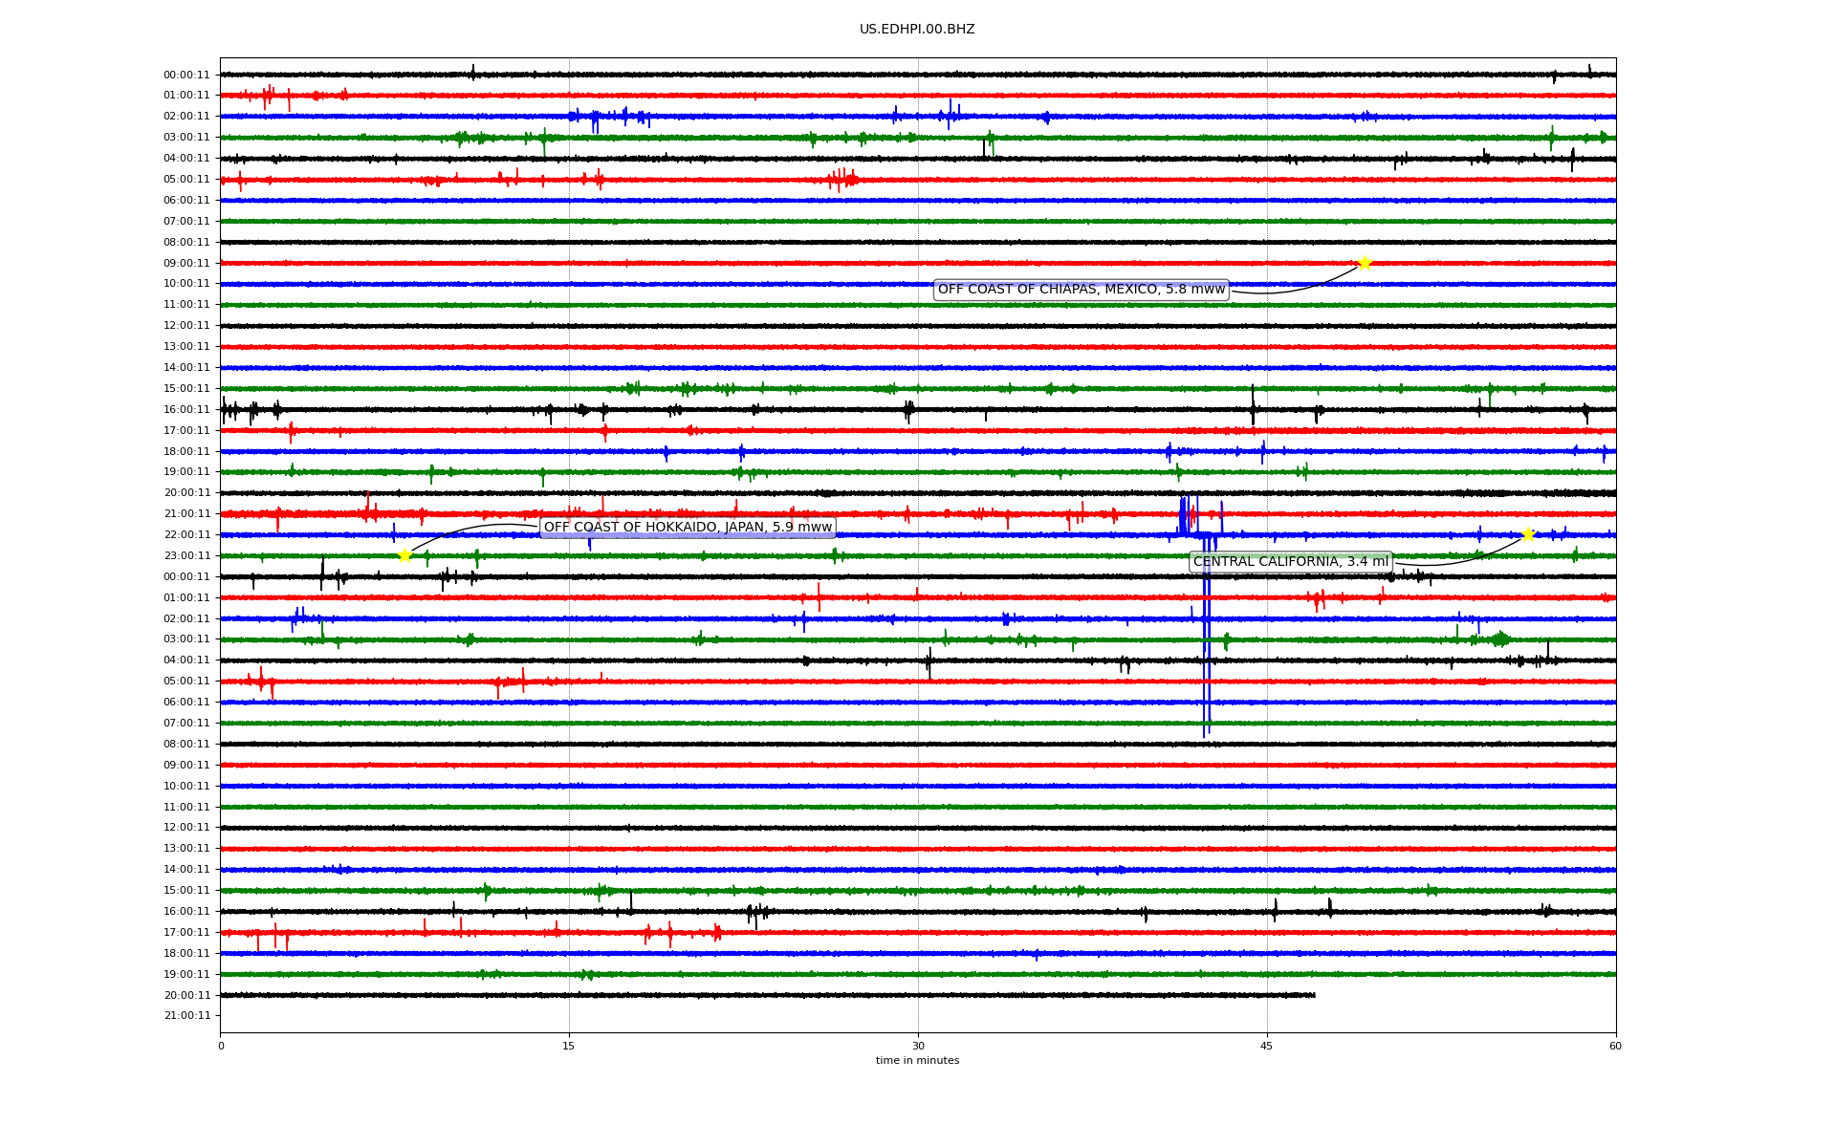1836x1147 pixels.
Task: Click the 22:00:11 trace time label
Action: (x=186, y=535)
